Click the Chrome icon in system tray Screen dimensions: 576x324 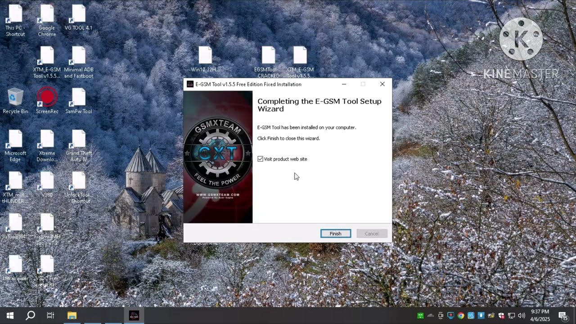[x=461, y=315]
